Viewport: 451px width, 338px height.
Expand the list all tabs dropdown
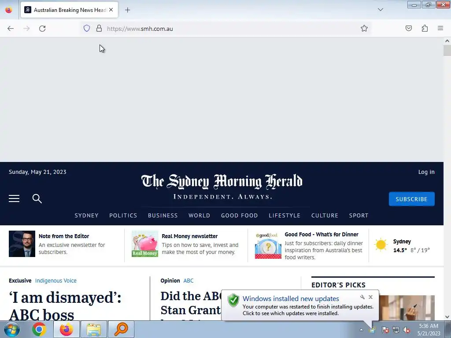point(380,10)
